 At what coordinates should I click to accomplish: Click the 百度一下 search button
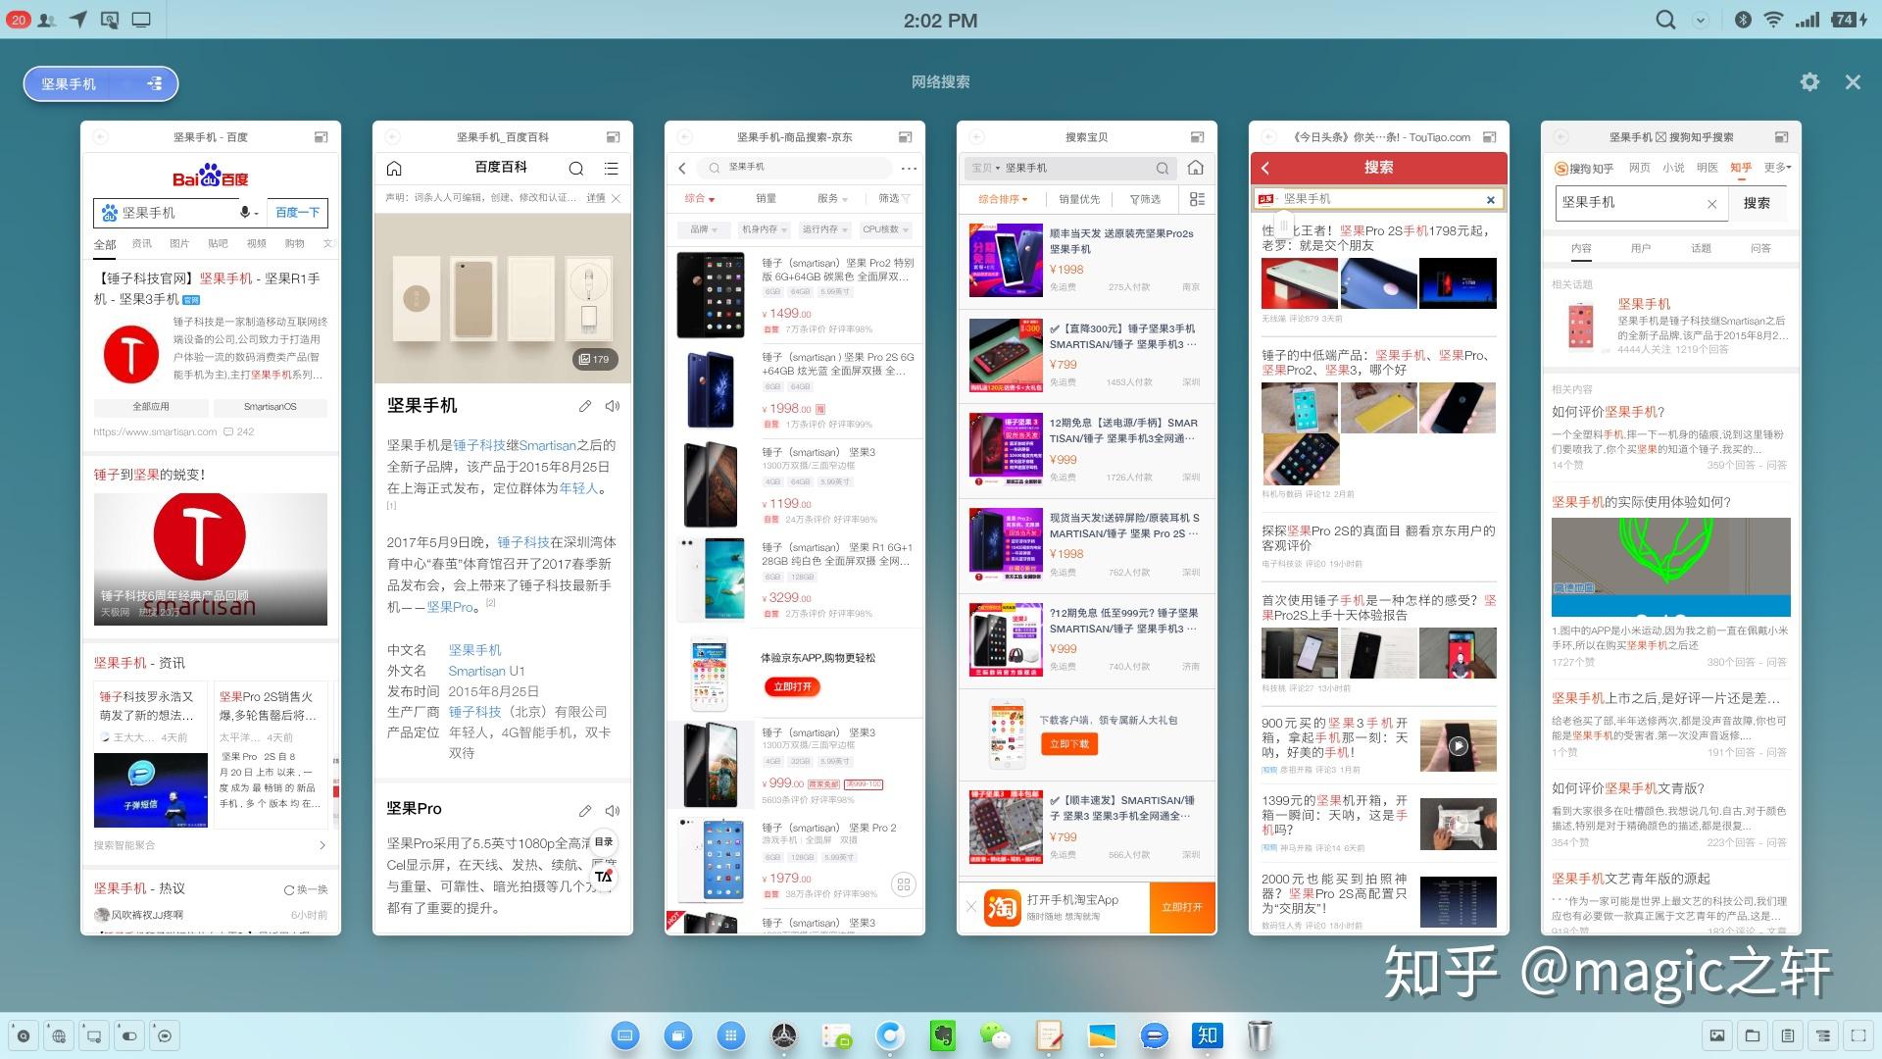298,212
